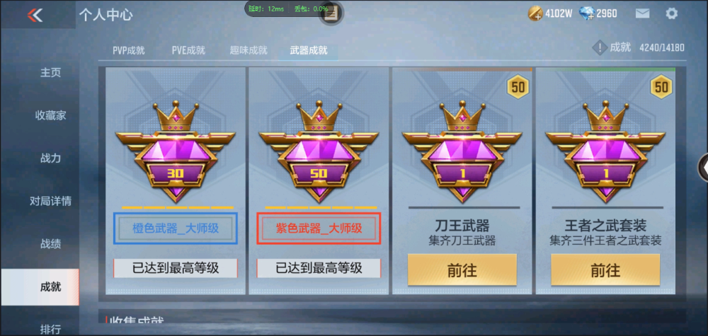Screen dimensions: 708x336
Task: Click the achievement exclamation info icon
Action: tap(599, 47)
